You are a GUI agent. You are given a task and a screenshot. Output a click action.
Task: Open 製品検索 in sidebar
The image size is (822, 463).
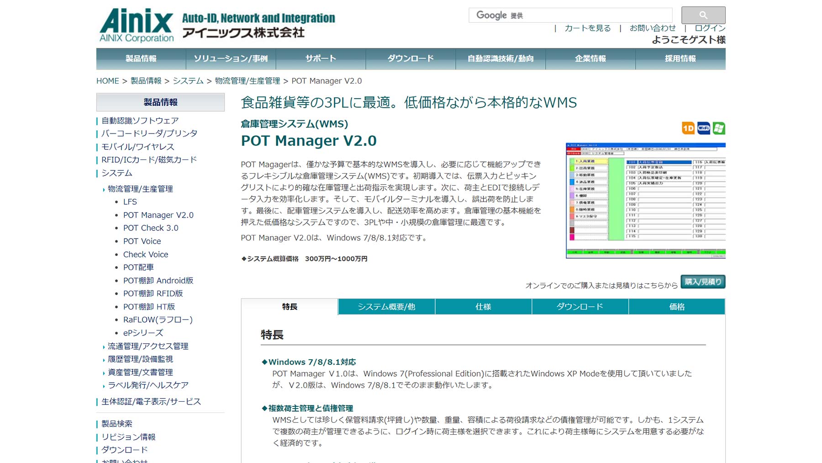coord(117,424)
